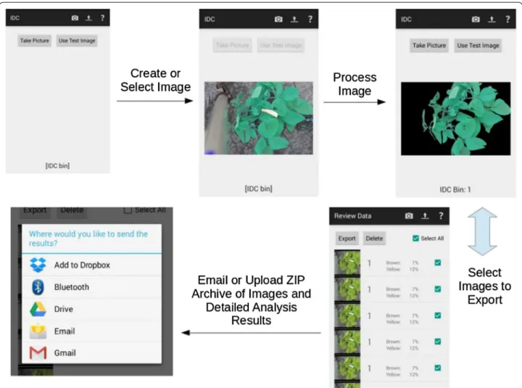Tap upload icon above the unprocessed plant photo
This screenshot has width=522, height=388.
tap(294, 20)
